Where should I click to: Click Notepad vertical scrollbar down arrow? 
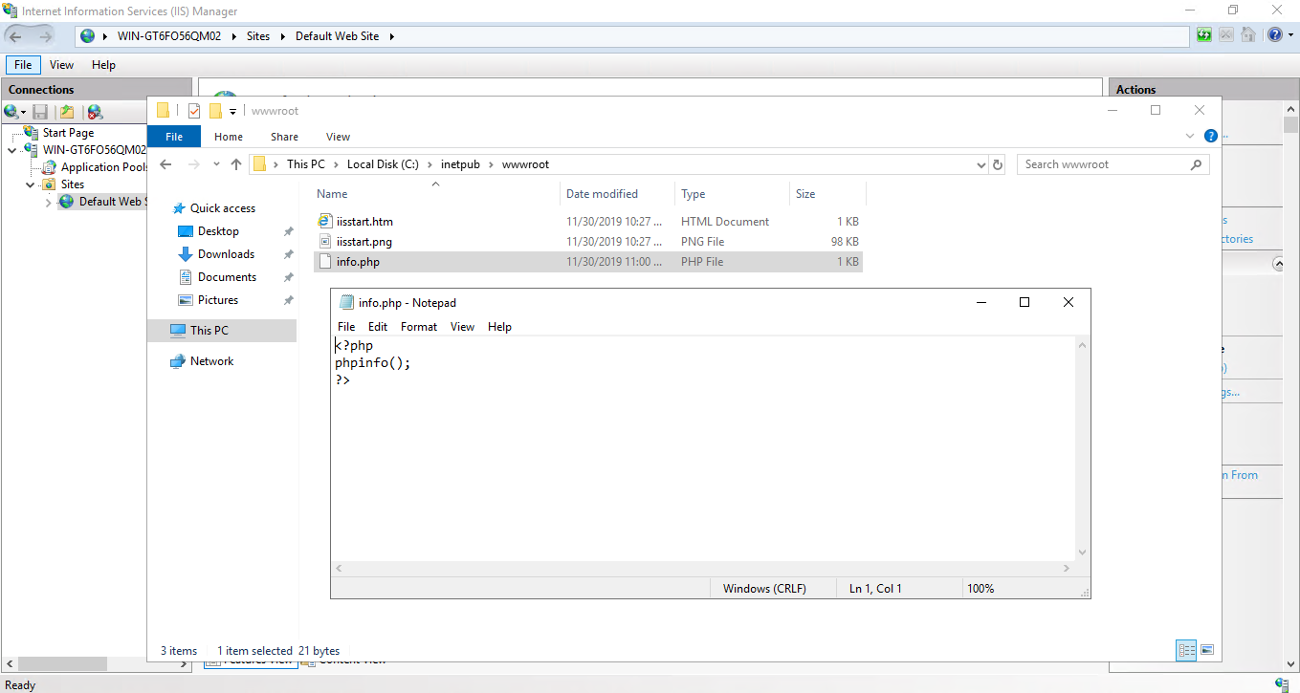(x=1082, y=552)
